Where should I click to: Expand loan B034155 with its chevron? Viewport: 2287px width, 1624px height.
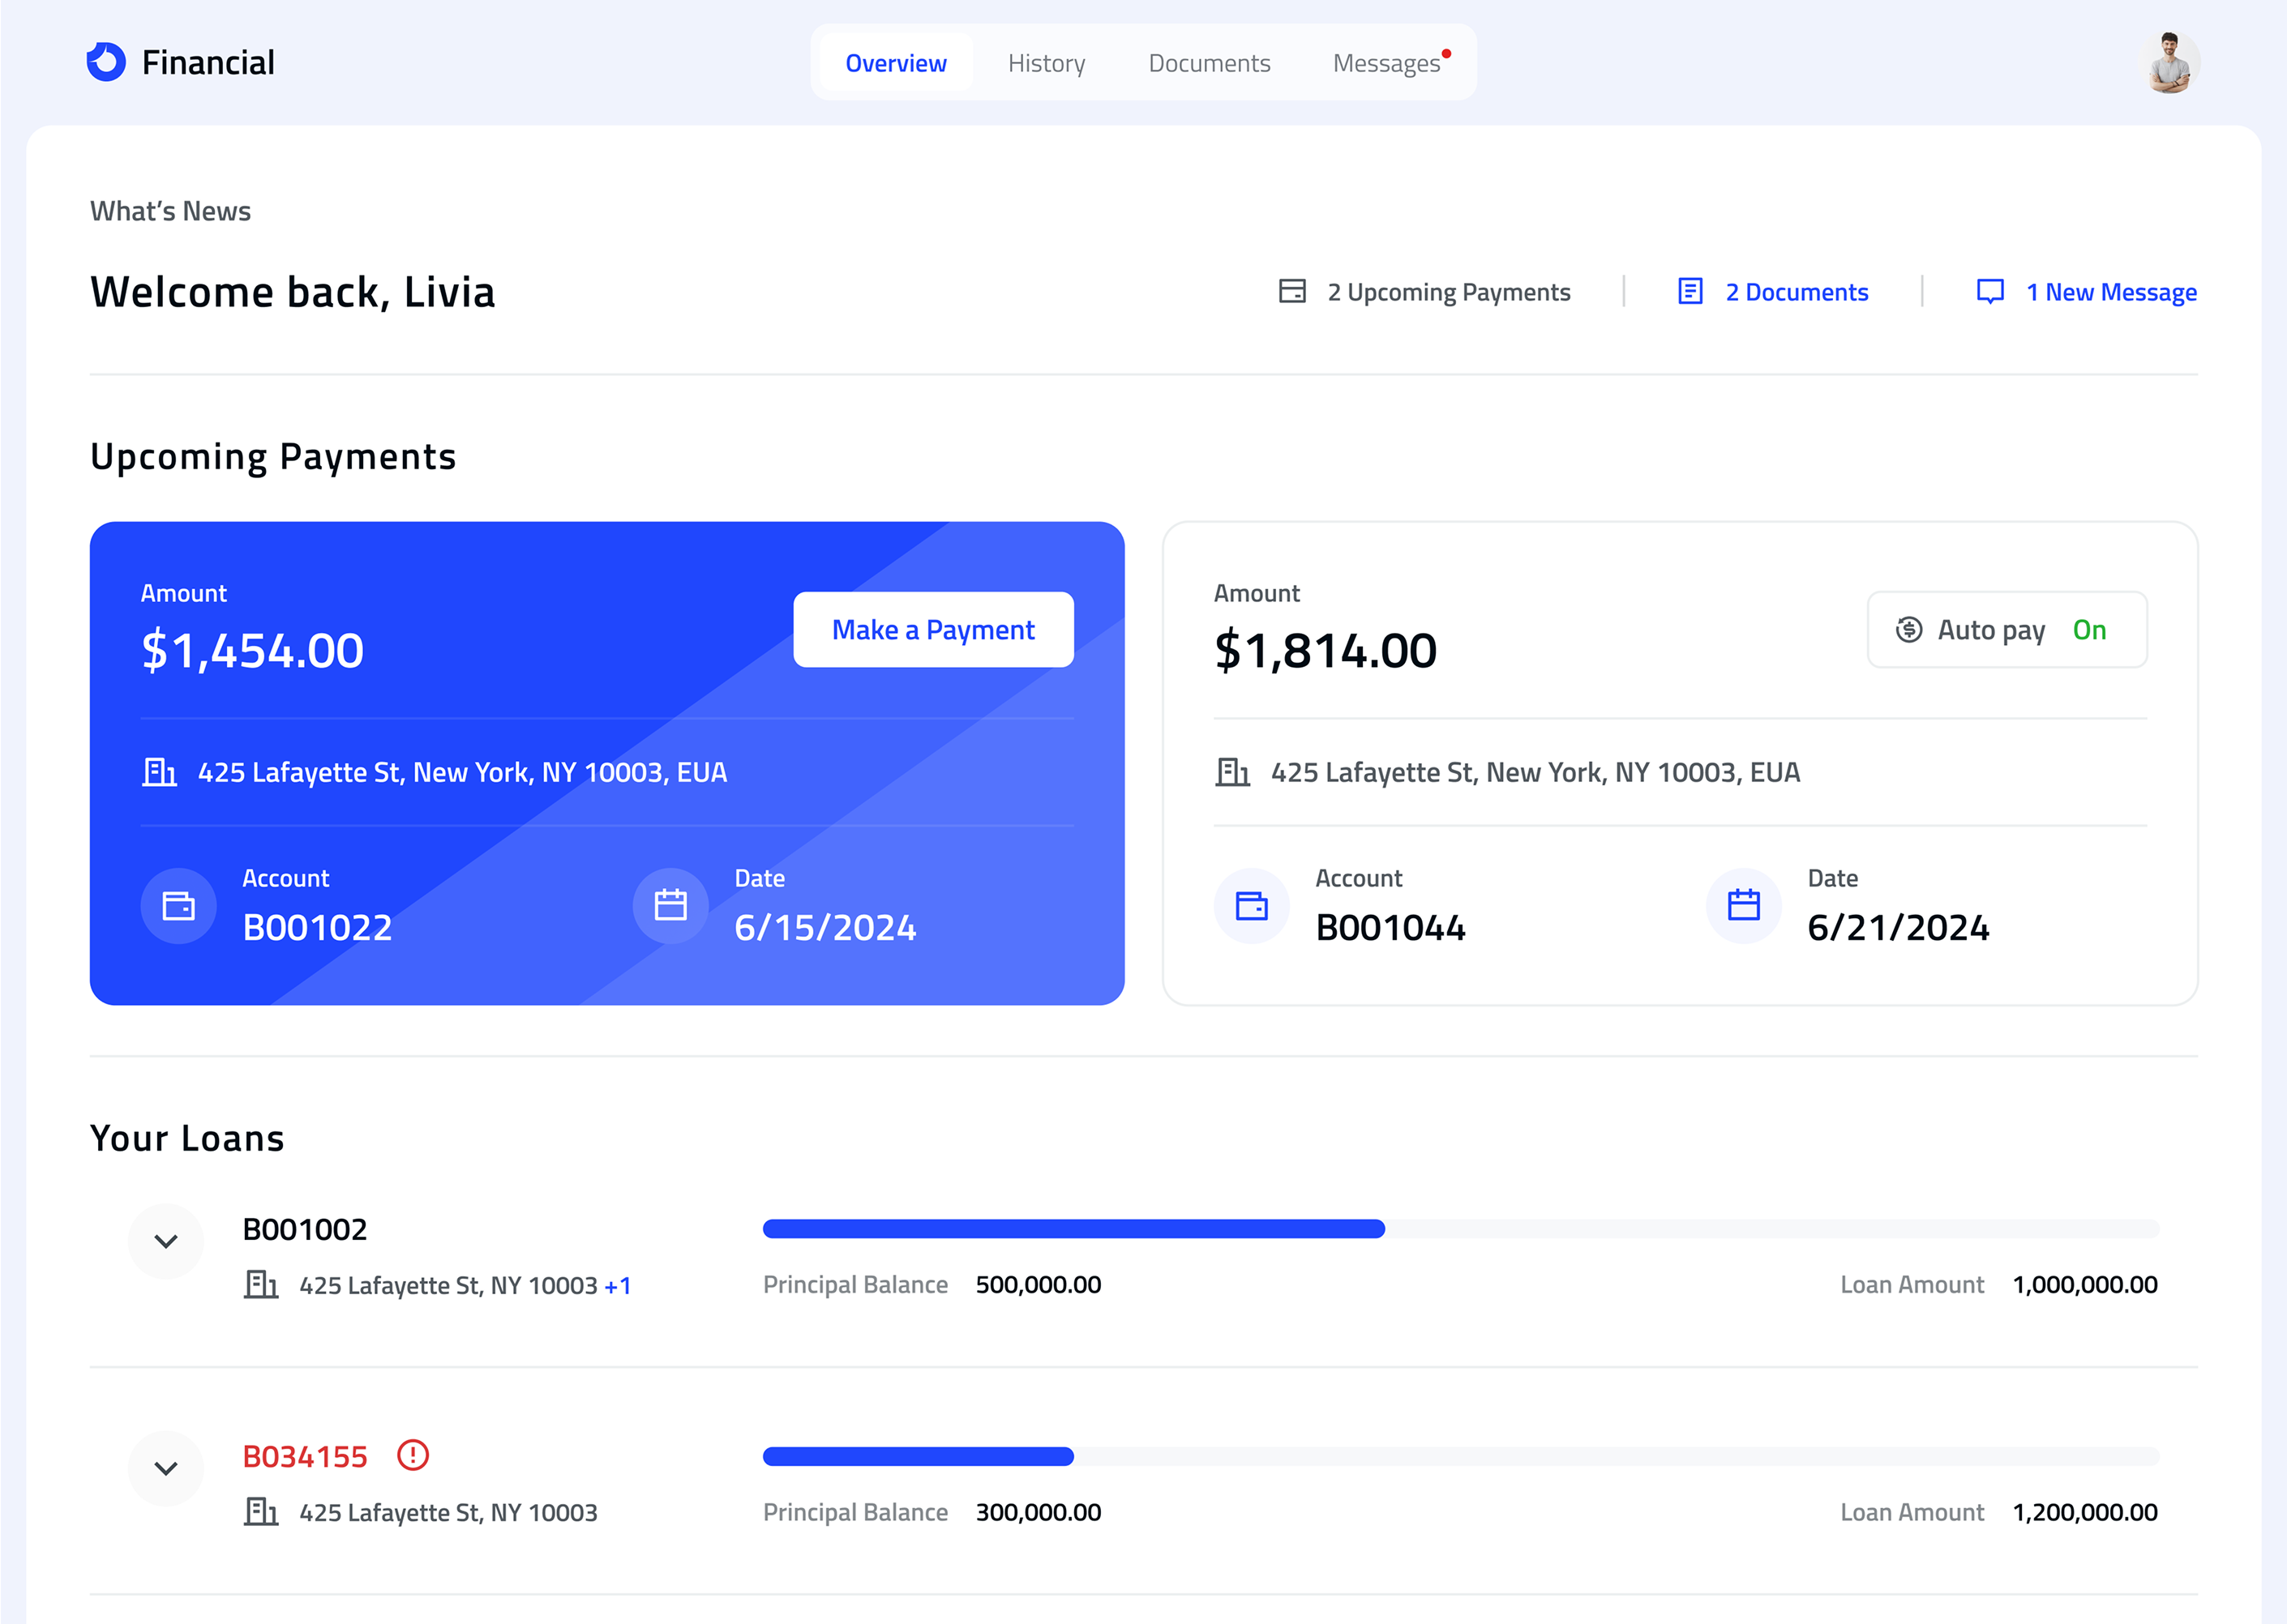[166, 1468]
